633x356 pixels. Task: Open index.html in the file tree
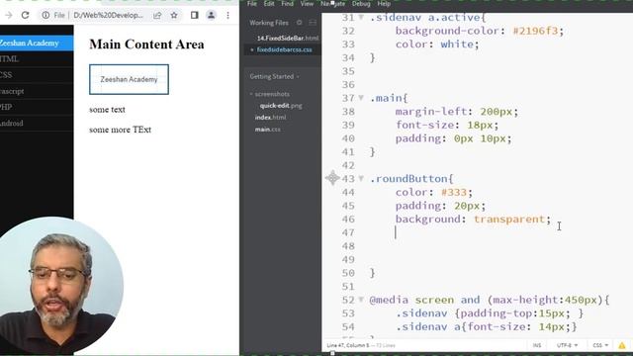[x=270, y=117]
